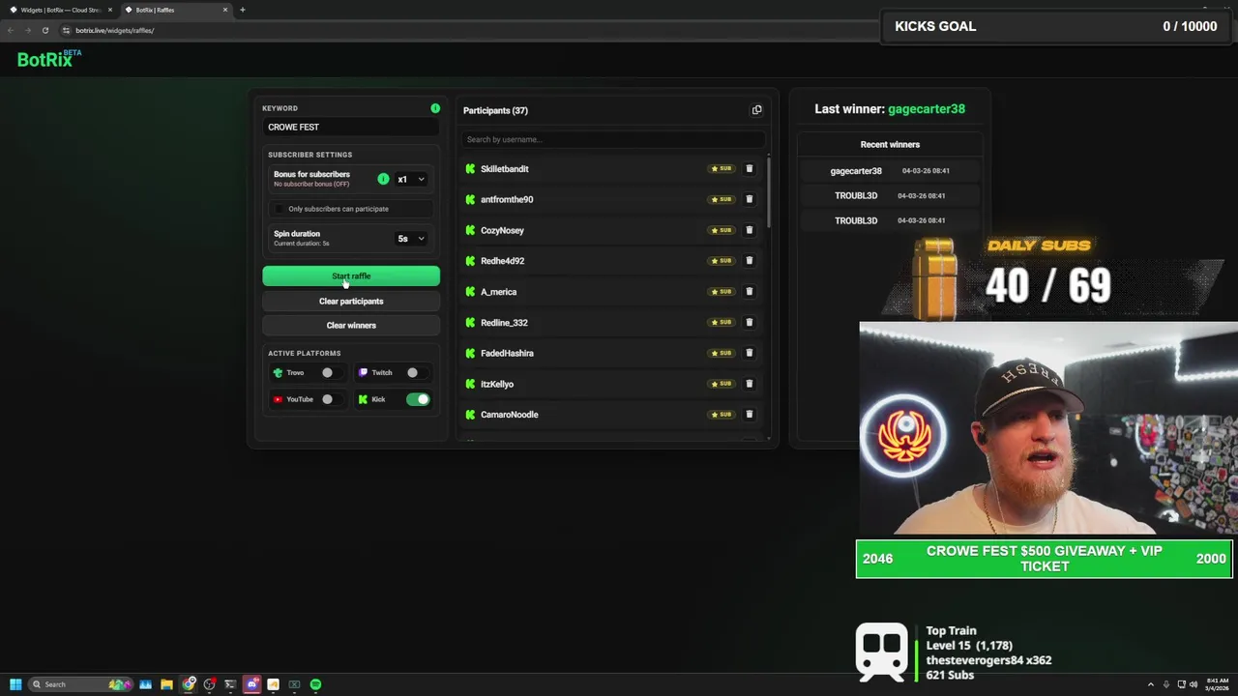Click the SUB badge on antfromthe90 row
The width and height of the screenshot is (1238, 696).
coord(722,199)
